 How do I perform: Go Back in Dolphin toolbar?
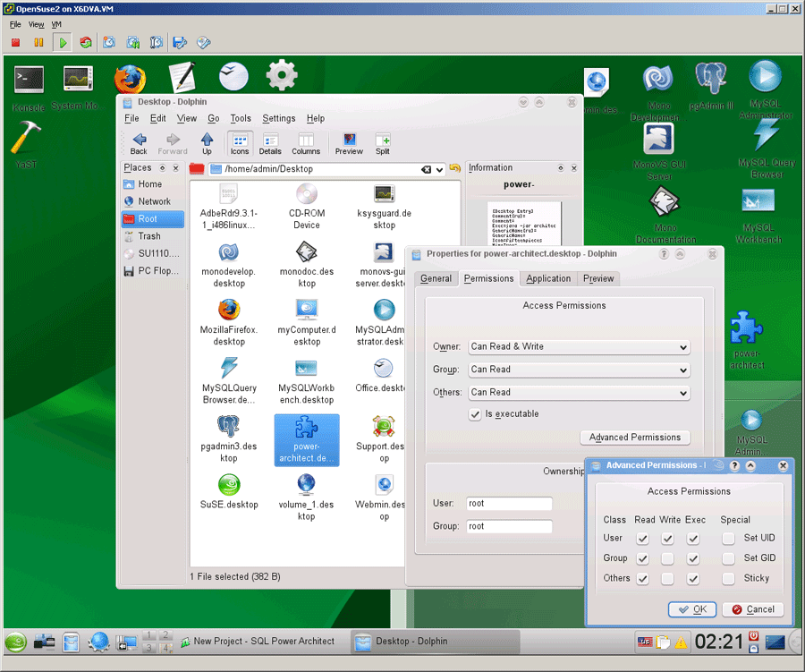pyautogui.click(x=139, y=143)
